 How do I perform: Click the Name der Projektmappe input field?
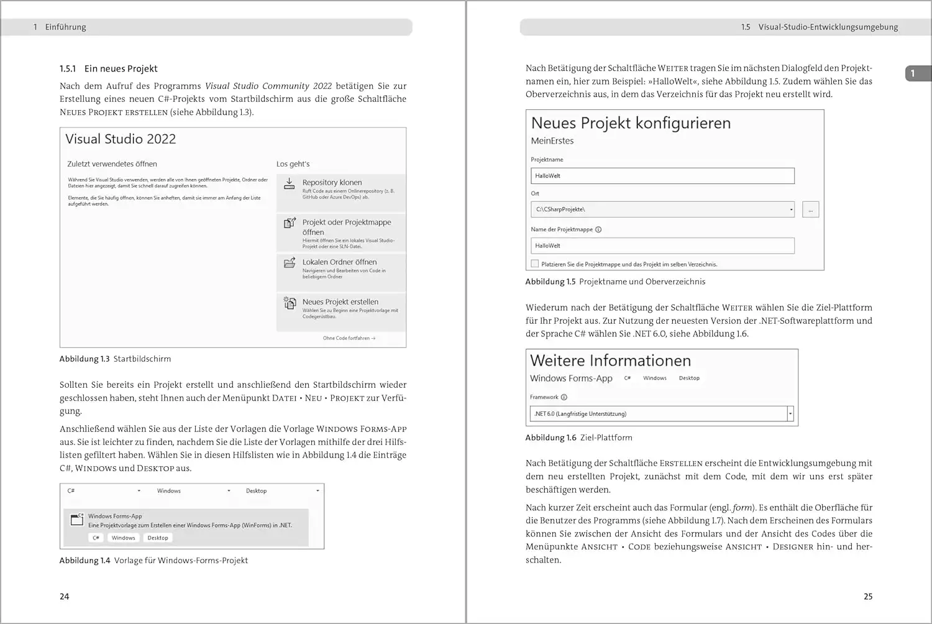point(662,246)
